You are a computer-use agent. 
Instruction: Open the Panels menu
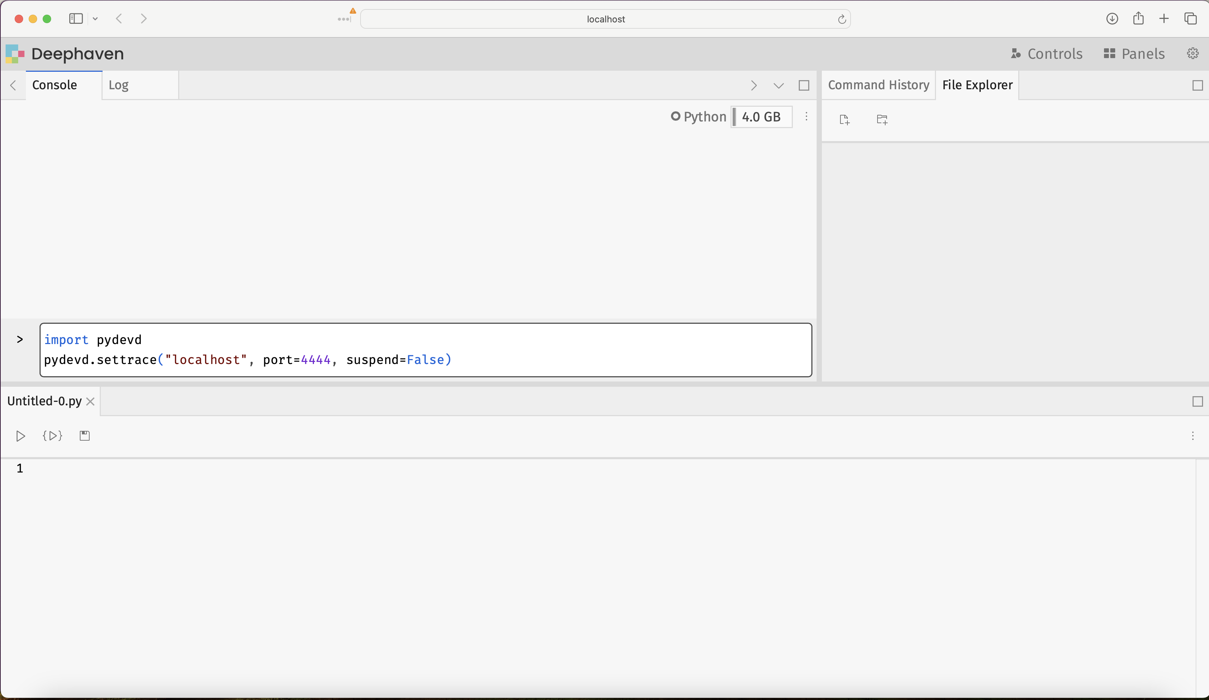coord(1134,54)
